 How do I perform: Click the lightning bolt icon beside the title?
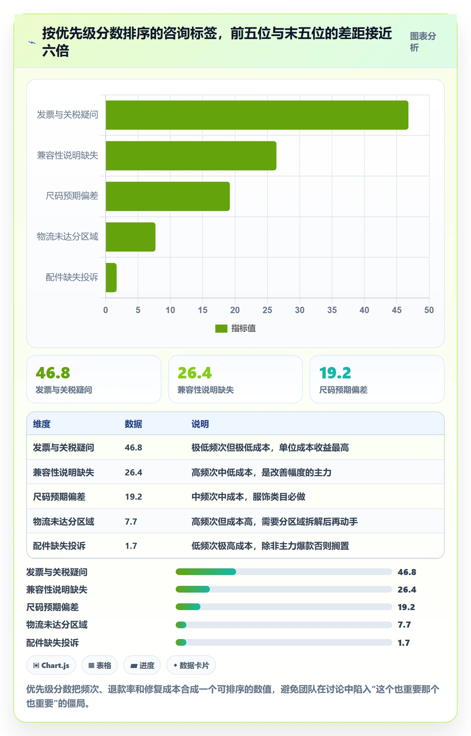point(32,42)
